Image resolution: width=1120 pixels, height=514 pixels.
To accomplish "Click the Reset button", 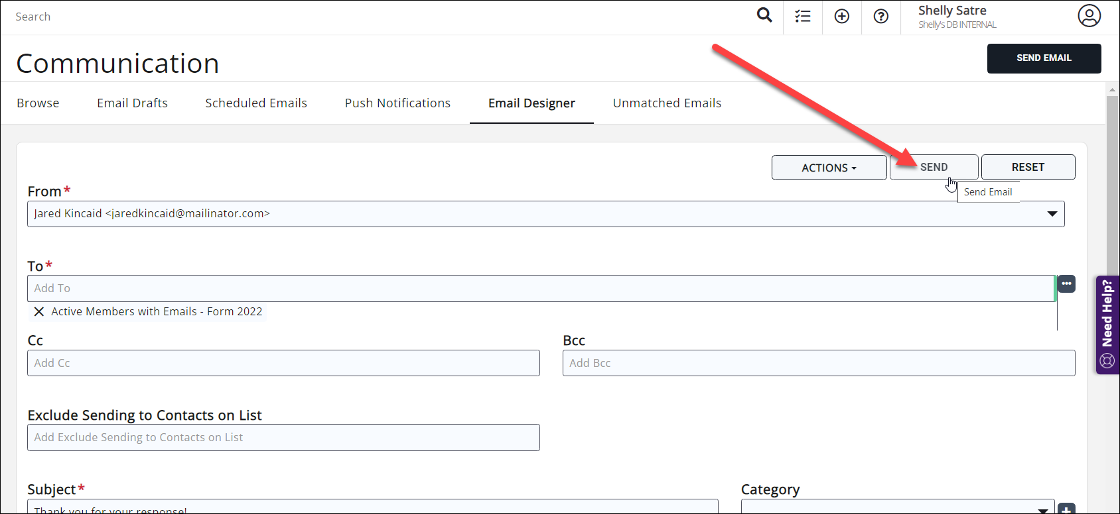I will coord(1028,168).
